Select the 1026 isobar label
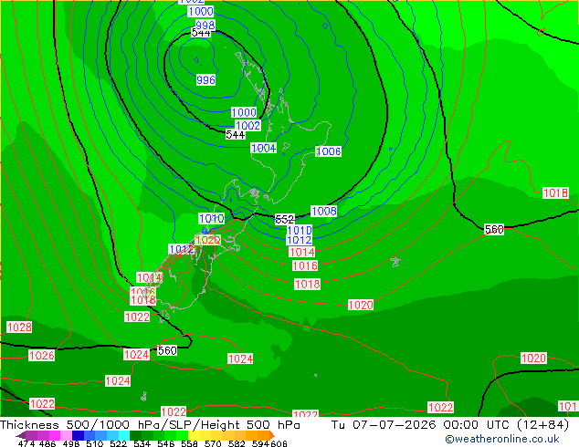579x447 pixels. pyautogui.click(x=42, y=355)
